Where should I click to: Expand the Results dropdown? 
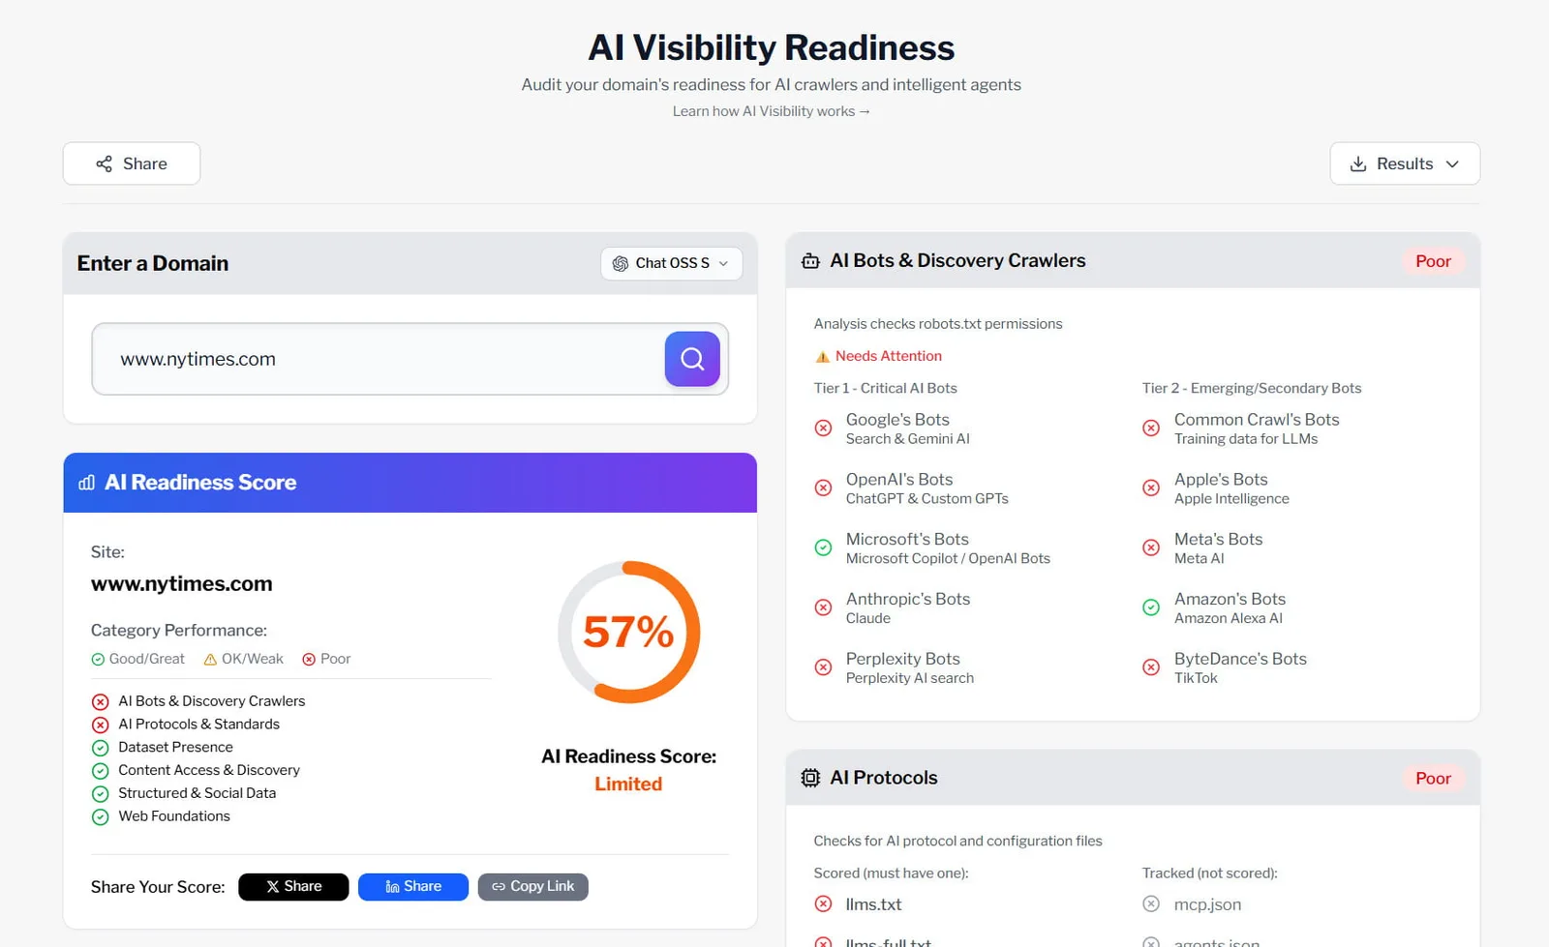tap(1405, 163)
